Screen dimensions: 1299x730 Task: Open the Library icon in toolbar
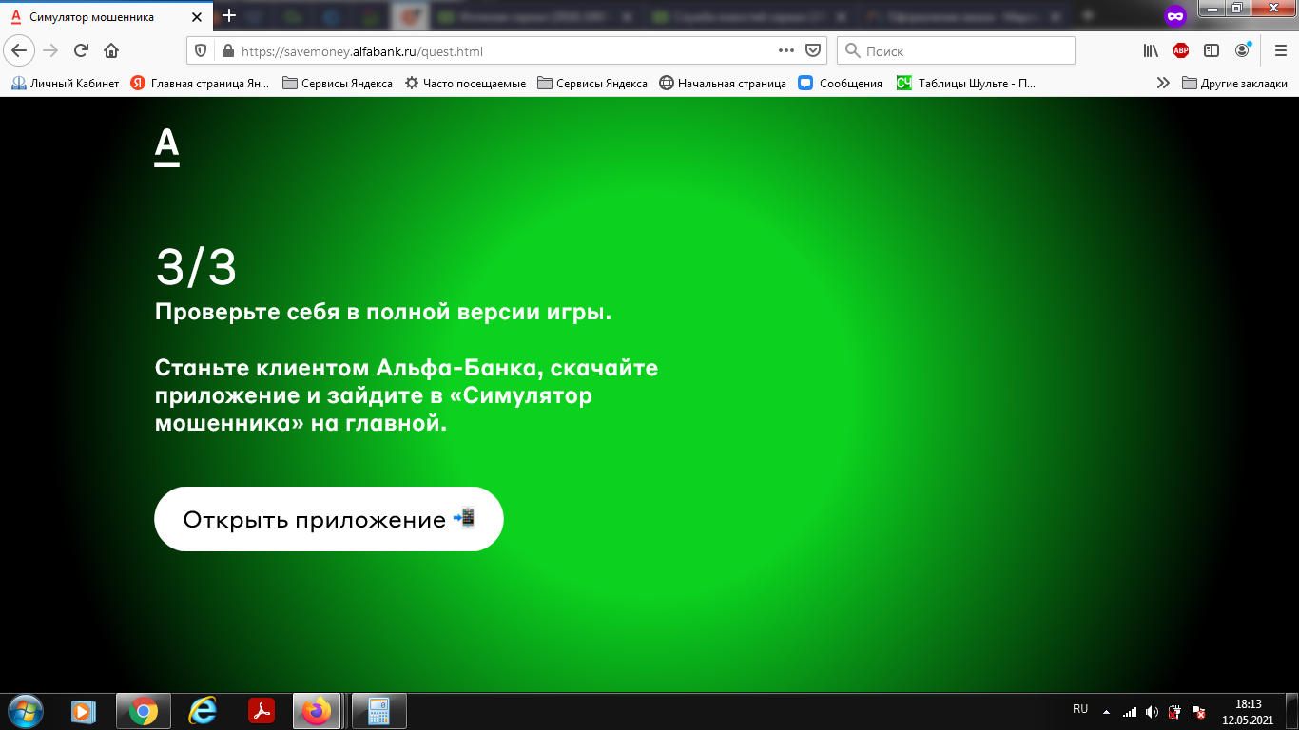tap(1151, 51)
